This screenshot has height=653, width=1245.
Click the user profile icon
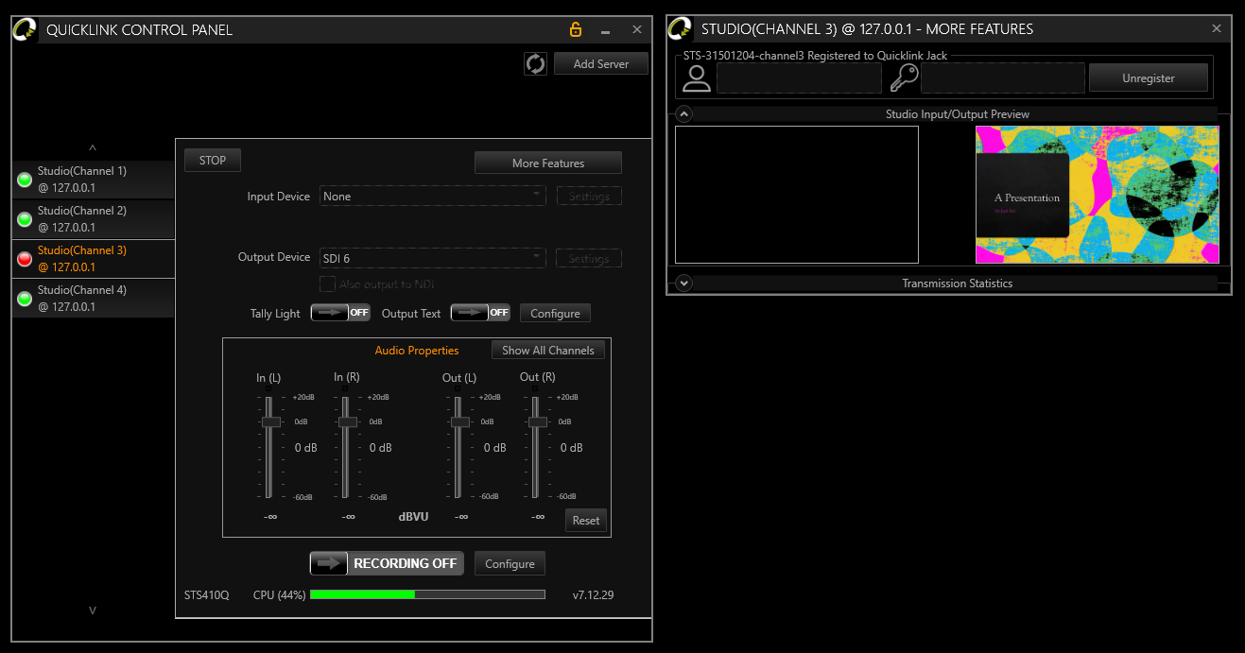click(697, 78)
